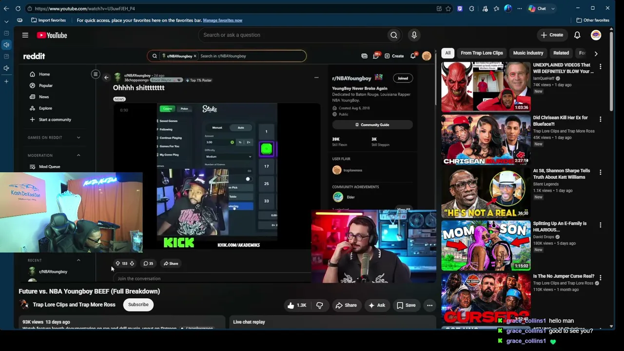The image size is (624, 351).
Task: Open more actions for Chrisean video
Action: [600, 119]
